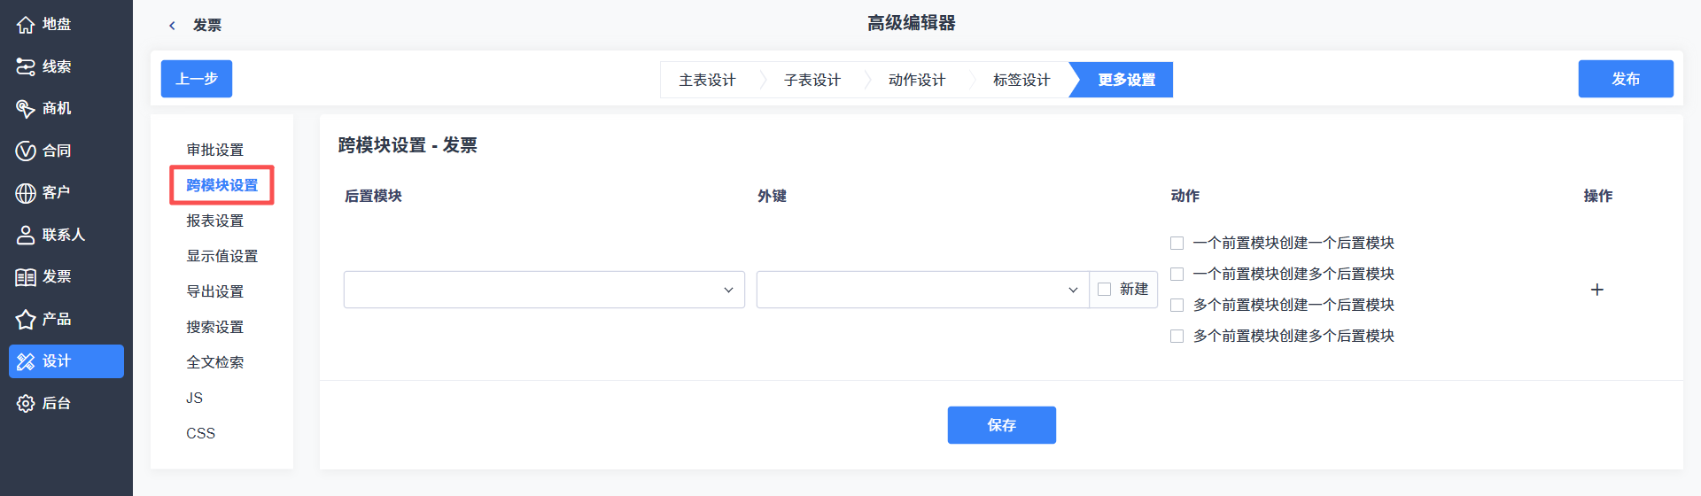Tick the 新建 checkbox
Viewport: 1701px width, 496px height.
[1104, 290]
